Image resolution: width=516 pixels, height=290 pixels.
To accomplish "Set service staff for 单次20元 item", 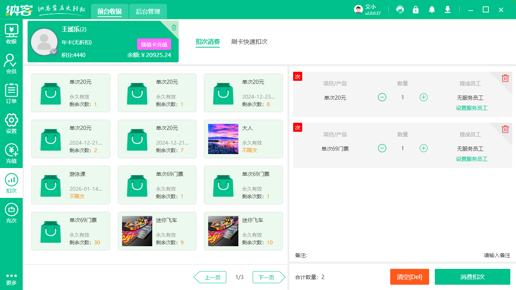I will (472, 108).
